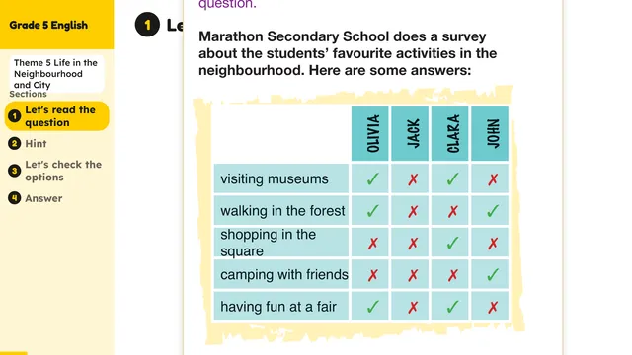Click the JOHN column header
This screenshot has height=355, width=632.
point(490,134)
